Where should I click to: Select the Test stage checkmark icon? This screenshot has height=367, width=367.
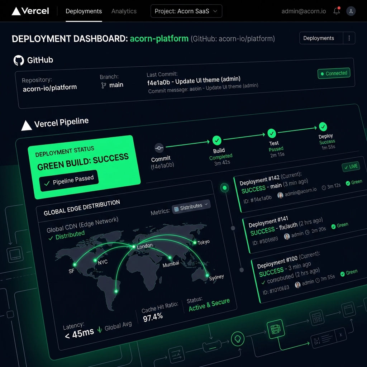[x=272, y=133]
